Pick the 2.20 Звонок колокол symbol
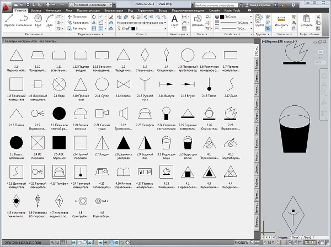Image resolution: width=331 pixels, height=247 pixels. tap(79, 114)
